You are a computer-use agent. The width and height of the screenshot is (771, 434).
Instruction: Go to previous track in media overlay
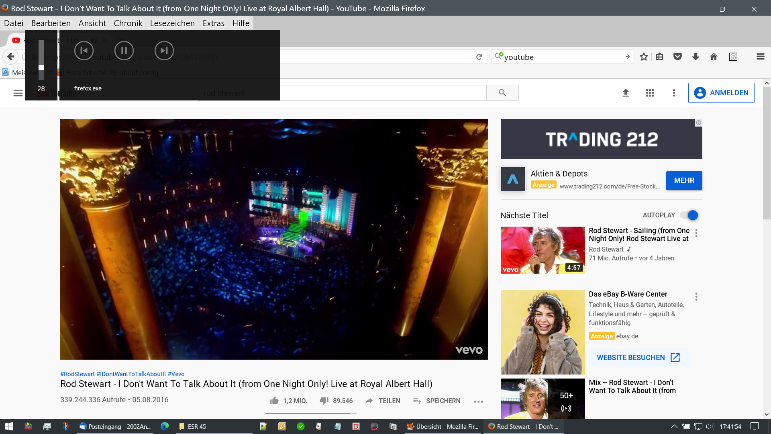84,51
